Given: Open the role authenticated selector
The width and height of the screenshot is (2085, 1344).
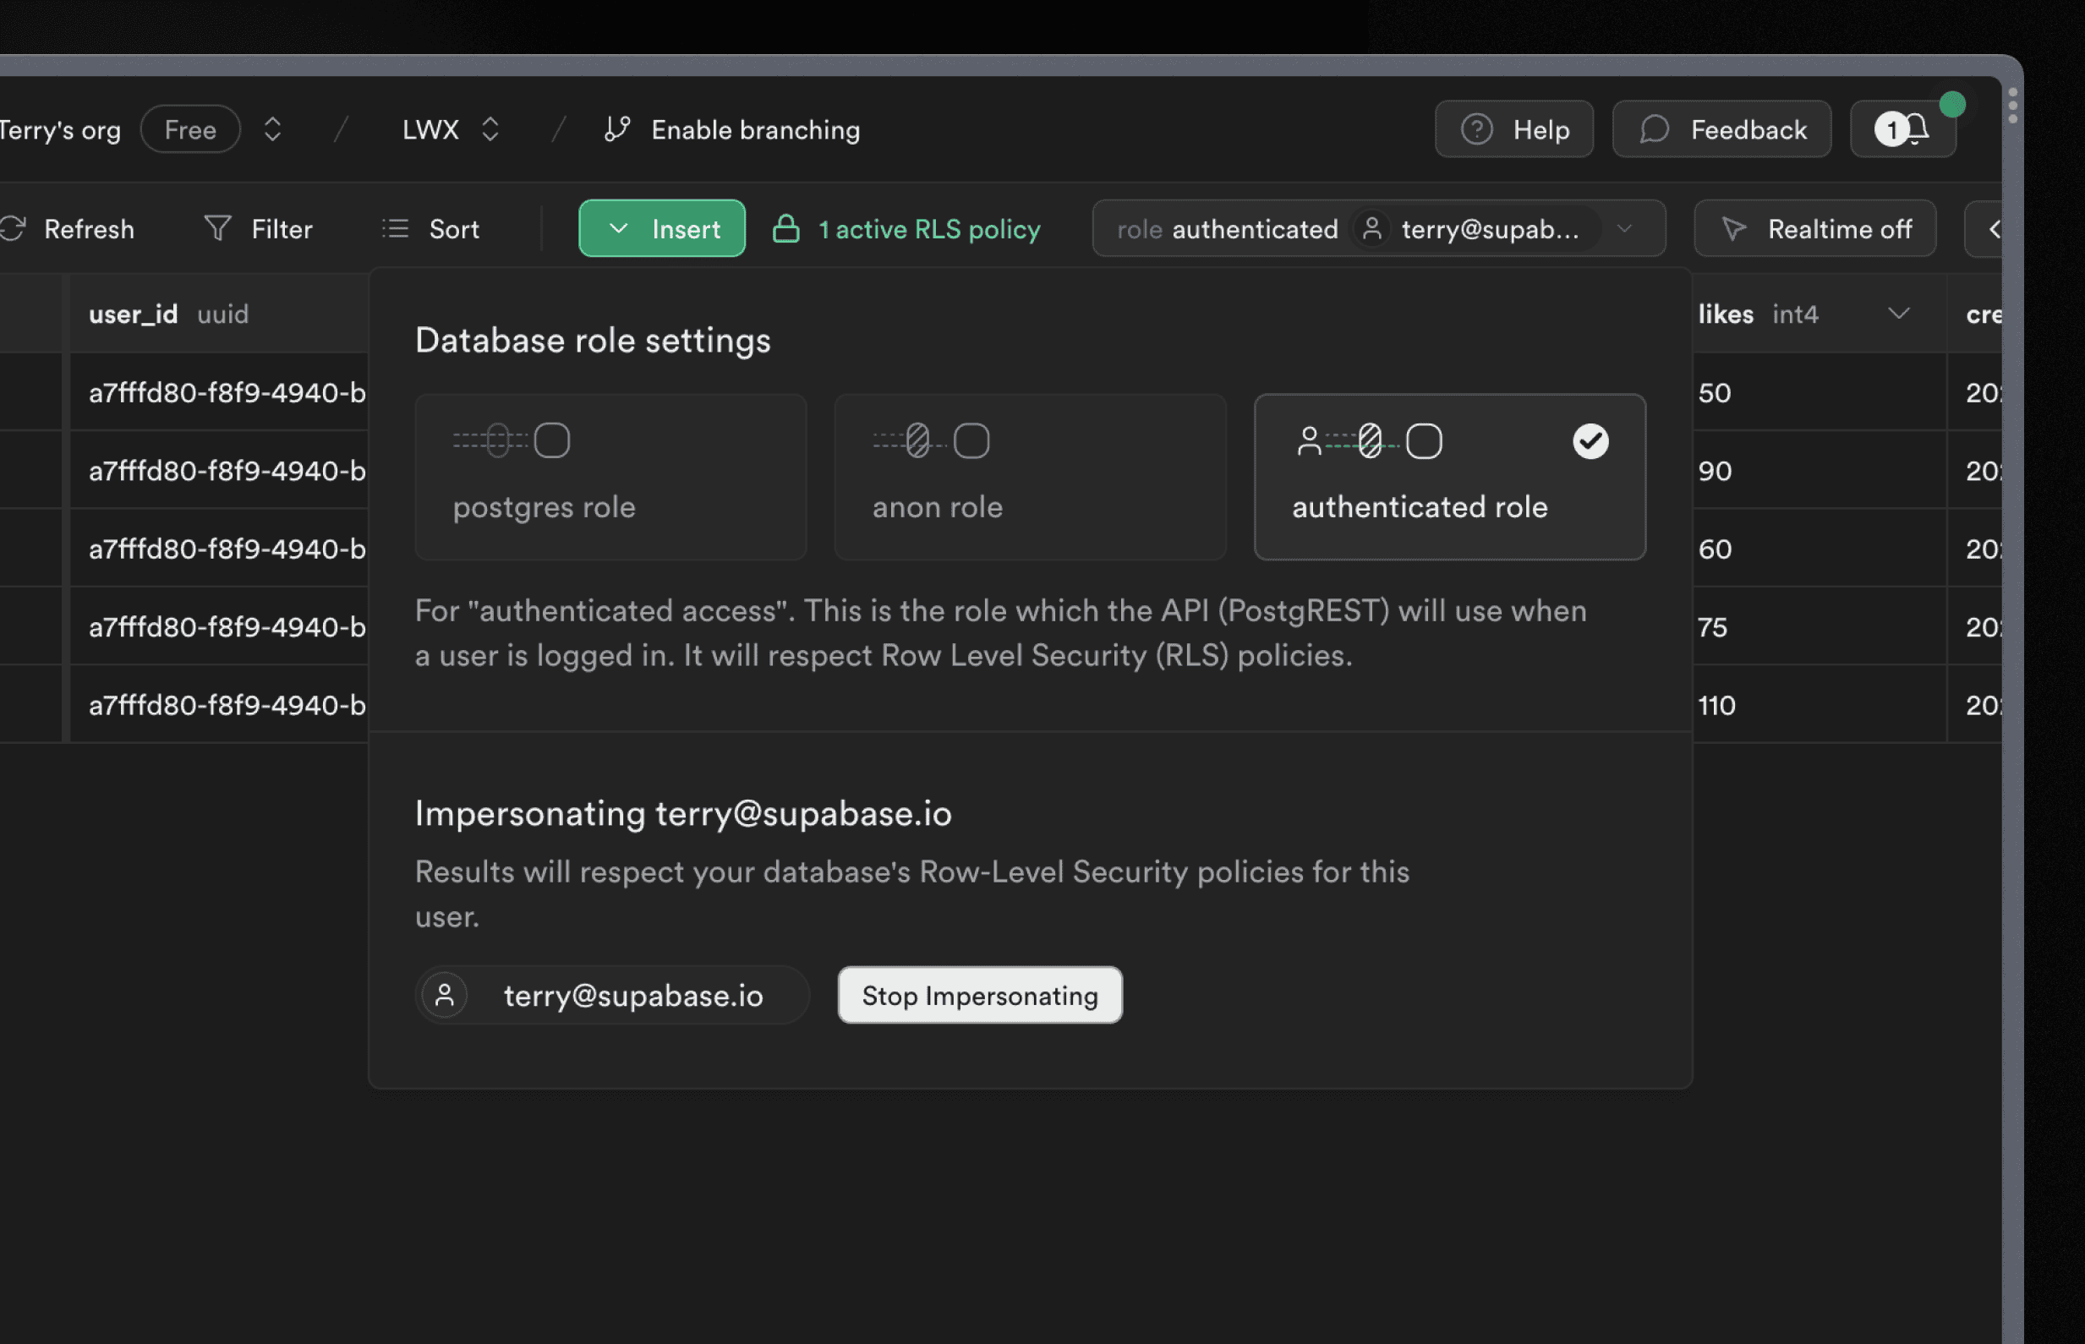Looking at the screenshot, I should (1377, 229).
